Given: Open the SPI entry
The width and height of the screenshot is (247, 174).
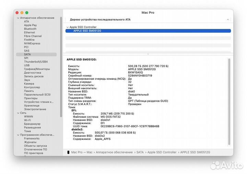Looking at the screenshot, I should click(26, 58).
